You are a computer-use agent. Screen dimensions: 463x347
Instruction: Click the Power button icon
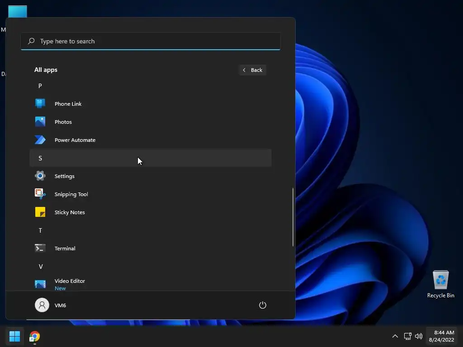click(263, 305)
